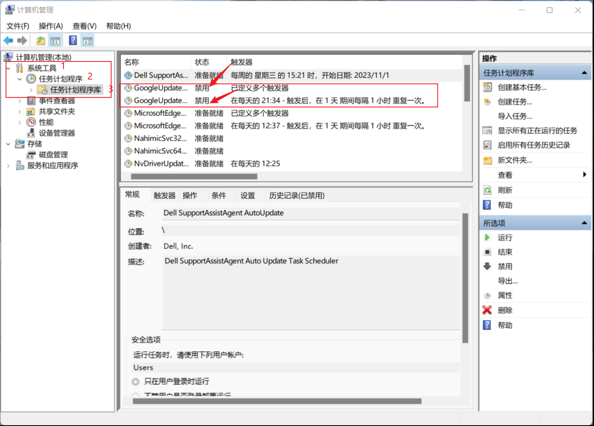Collapse 任务计划程序库 actions section arrow

pos(584,73)
